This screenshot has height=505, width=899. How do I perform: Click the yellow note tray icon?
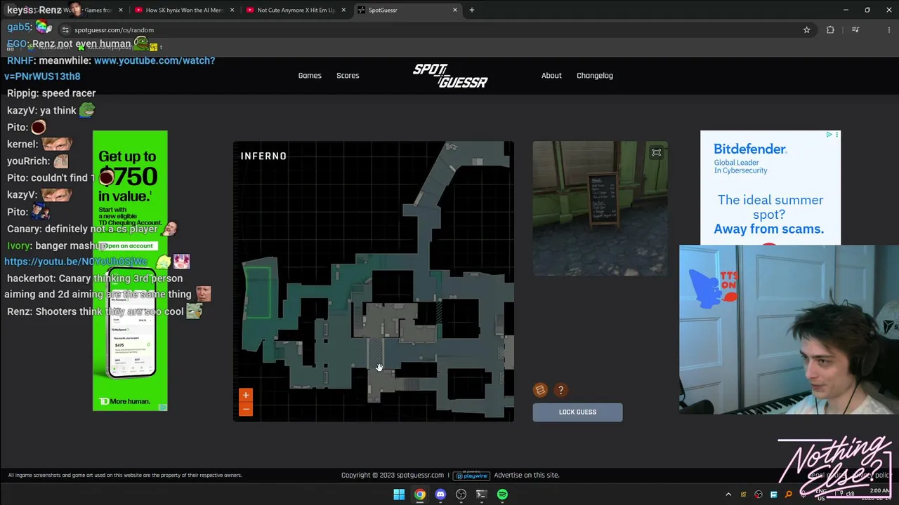click(x=743, y=494)
